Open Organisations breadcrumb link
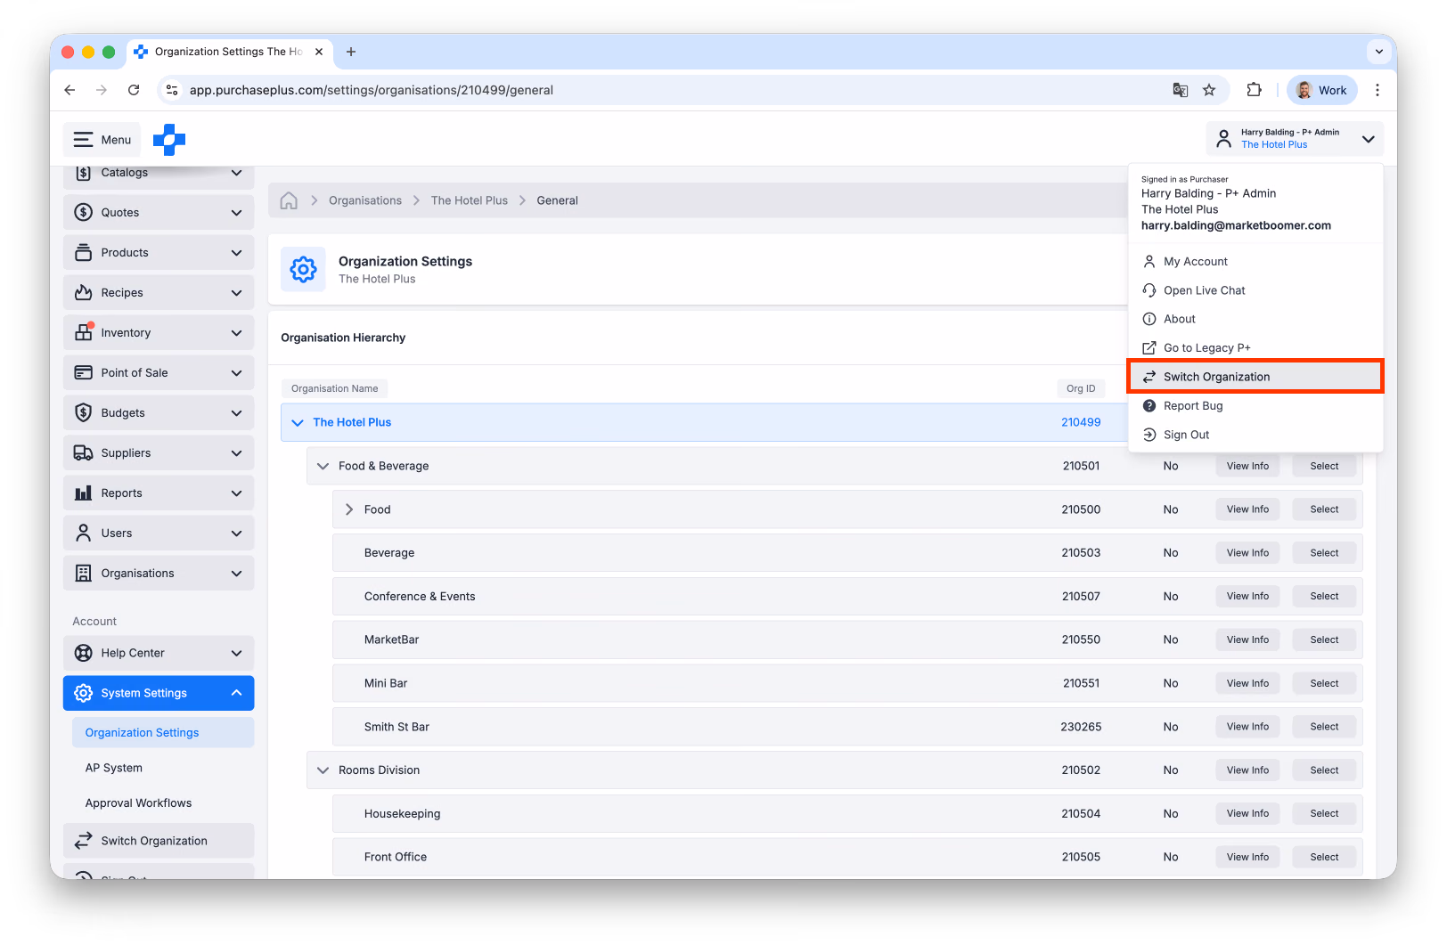 pos(365,200)
